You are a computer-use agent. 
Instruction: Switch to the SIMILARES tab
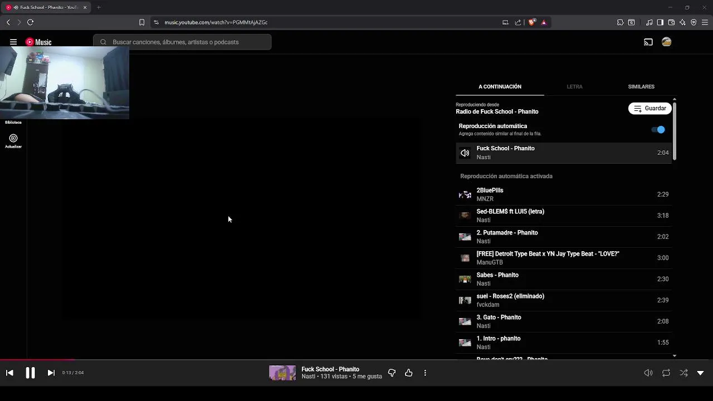641,87
